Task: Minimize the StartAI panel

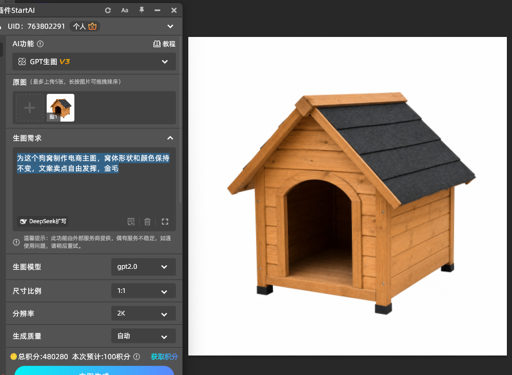Action: tap(157, 10)
